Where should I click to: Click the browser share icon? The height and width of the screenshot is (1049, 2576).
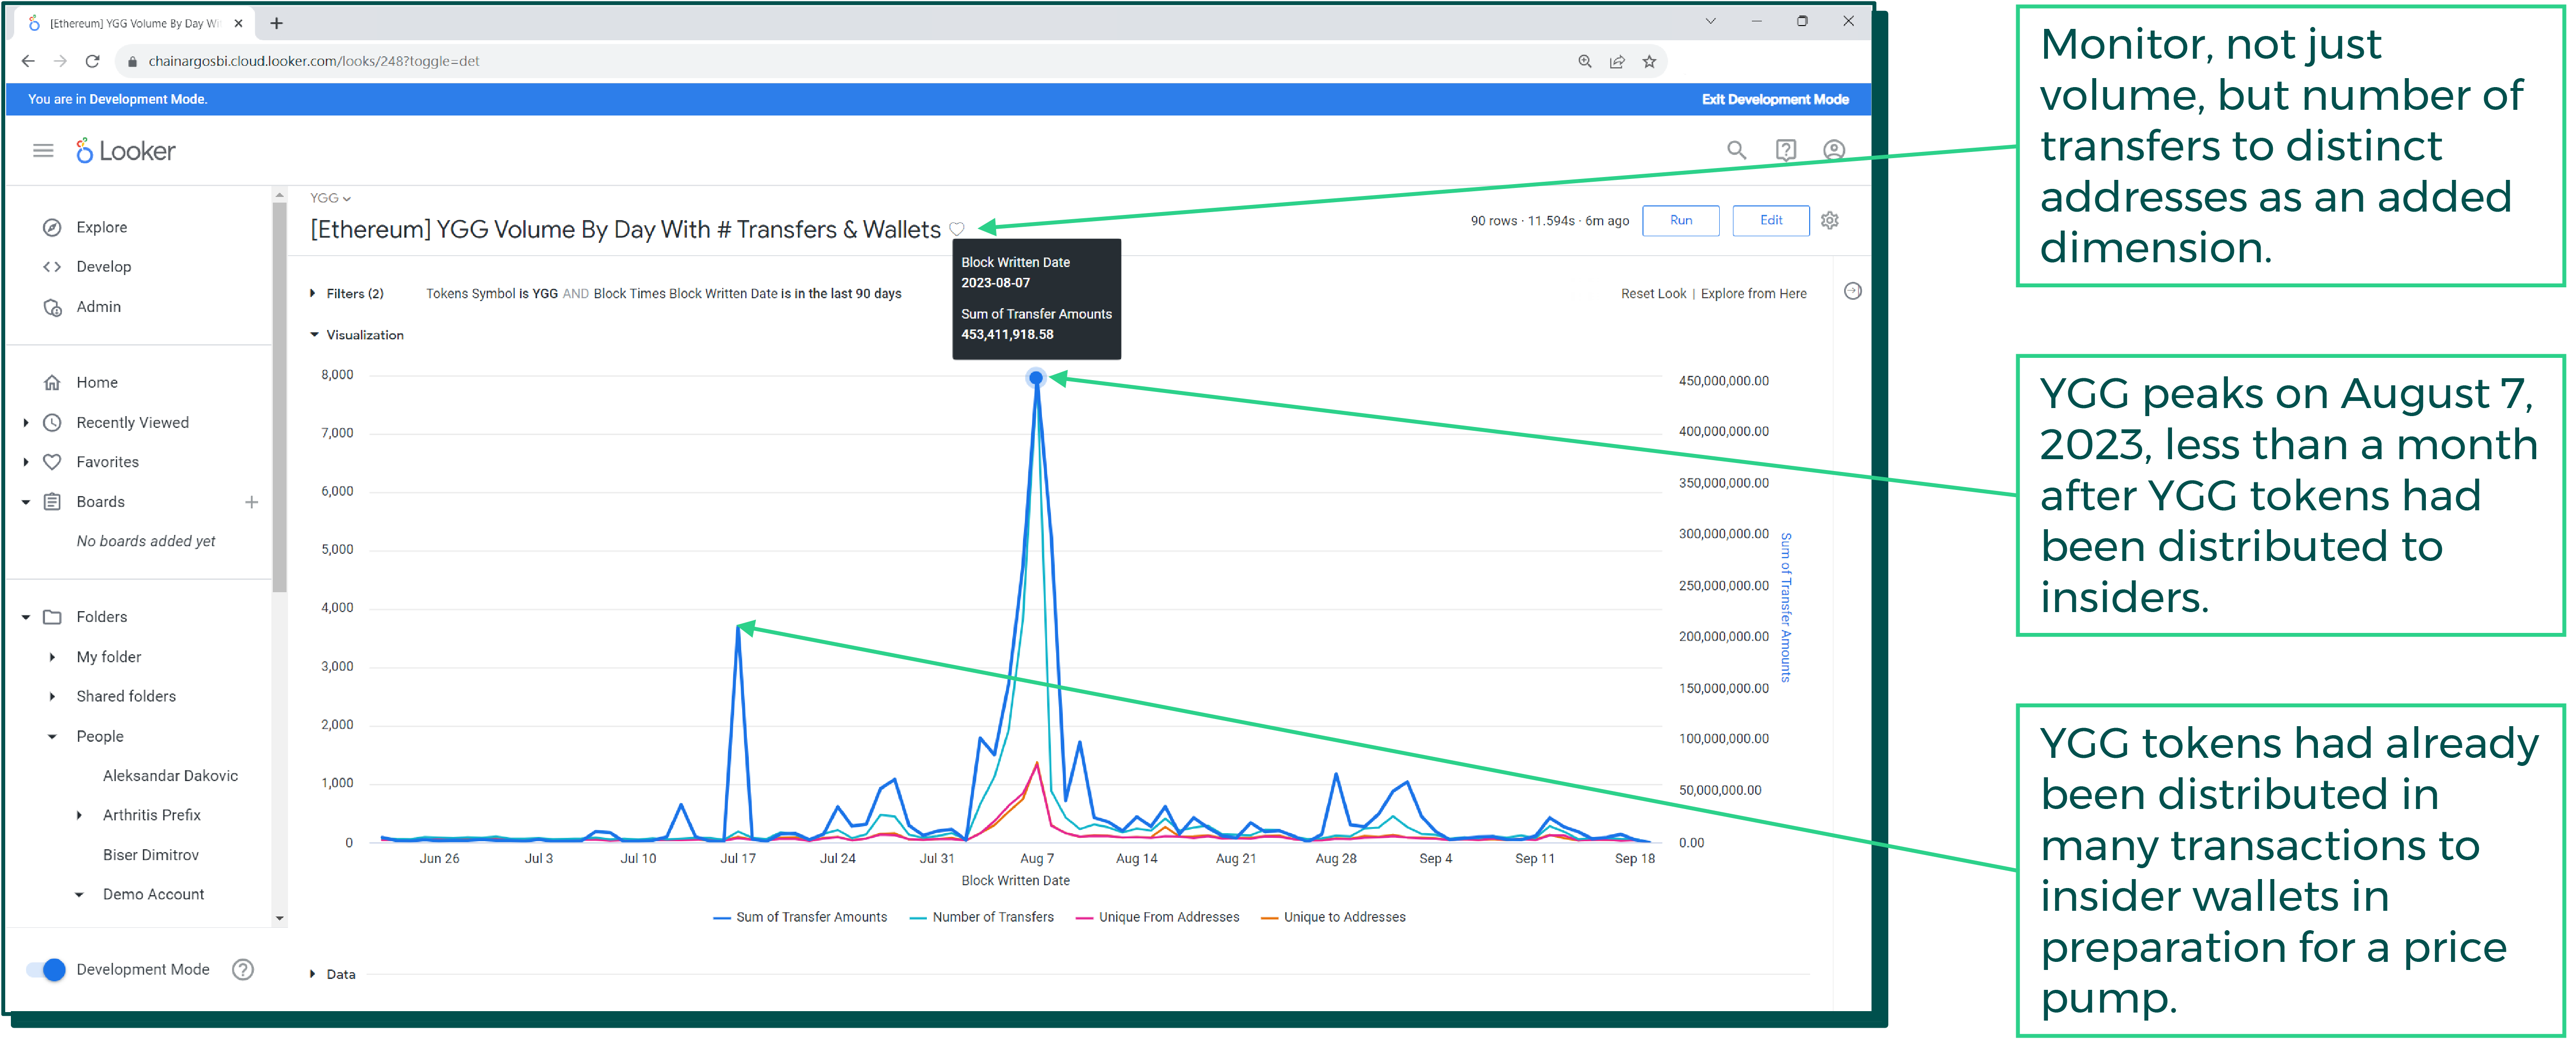coord(1616,62)
